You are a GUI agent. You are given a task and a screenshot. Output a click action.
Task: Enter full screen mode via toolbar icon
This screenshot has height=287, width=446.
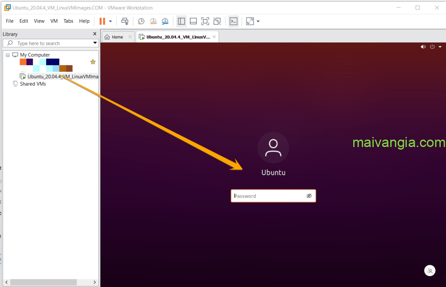(205, 21)
